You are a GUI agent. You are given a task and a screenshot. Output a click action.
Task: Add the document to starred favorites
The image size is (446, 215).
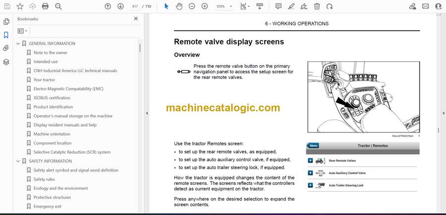click(20, 6)
